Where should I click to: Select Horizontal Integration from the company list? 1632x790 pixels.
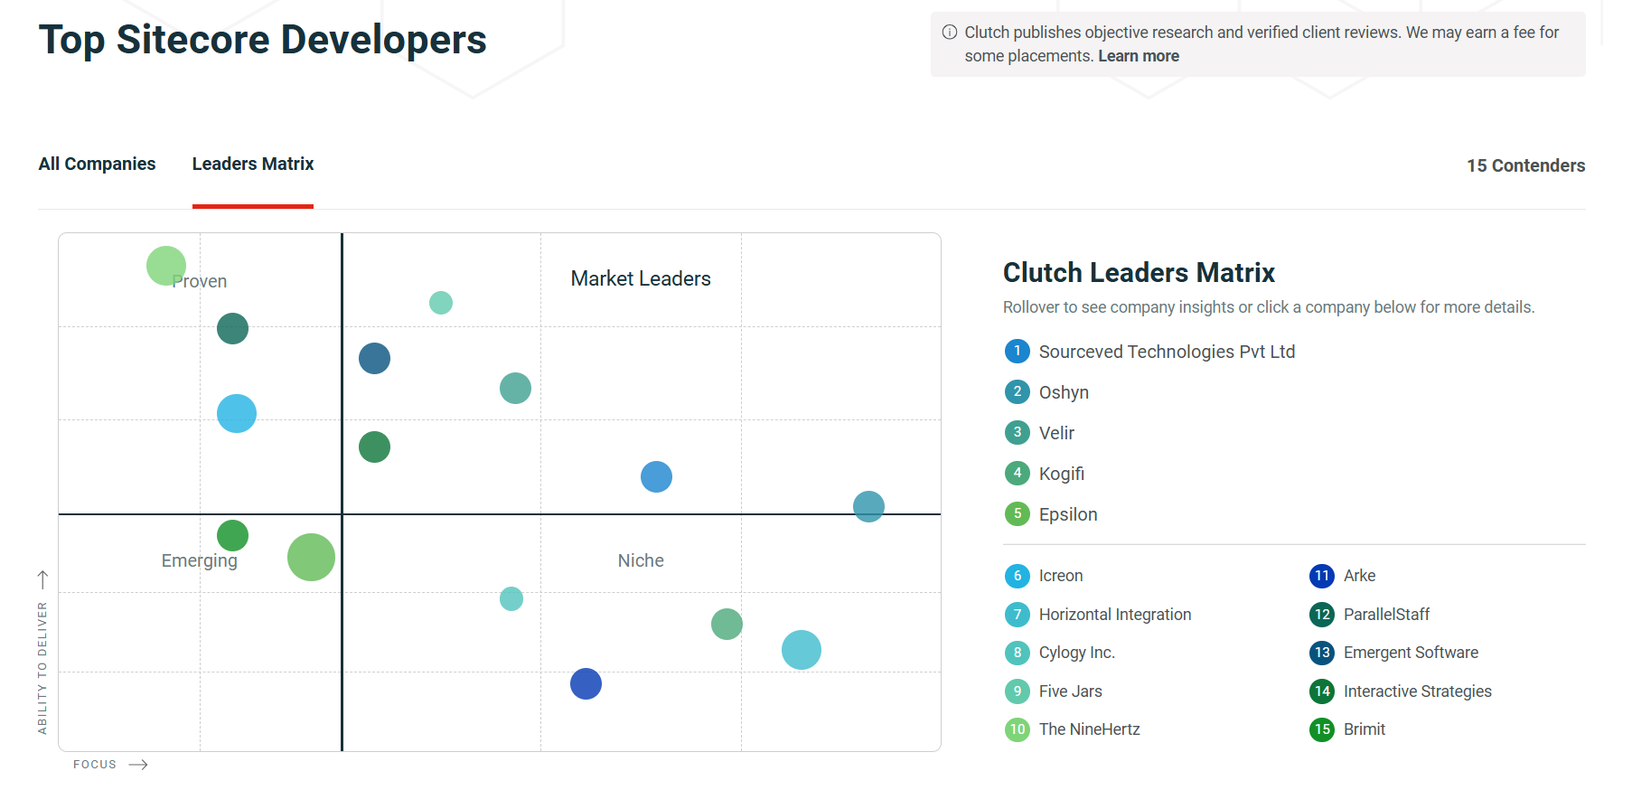point(1115,615)
